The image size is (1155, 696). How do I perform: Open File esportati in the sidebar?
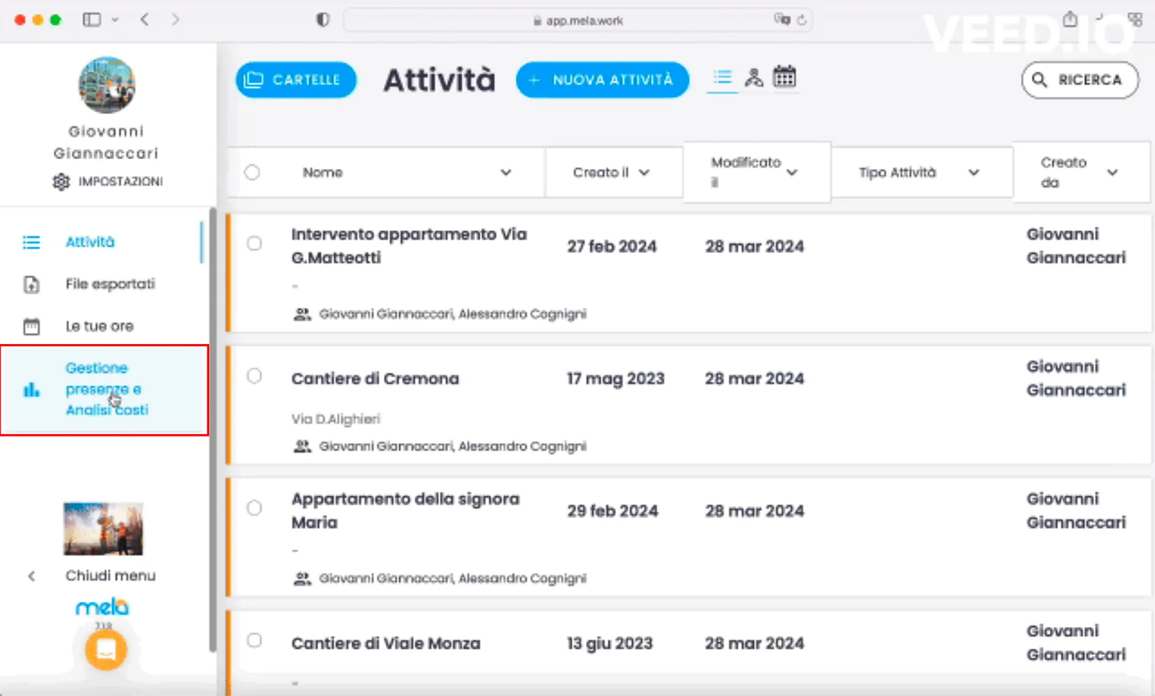click(x=110, y=284)
